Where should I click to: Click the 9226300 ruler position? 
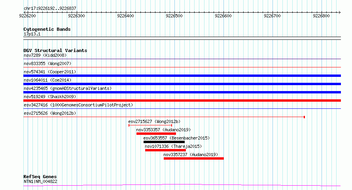[77, 16]
